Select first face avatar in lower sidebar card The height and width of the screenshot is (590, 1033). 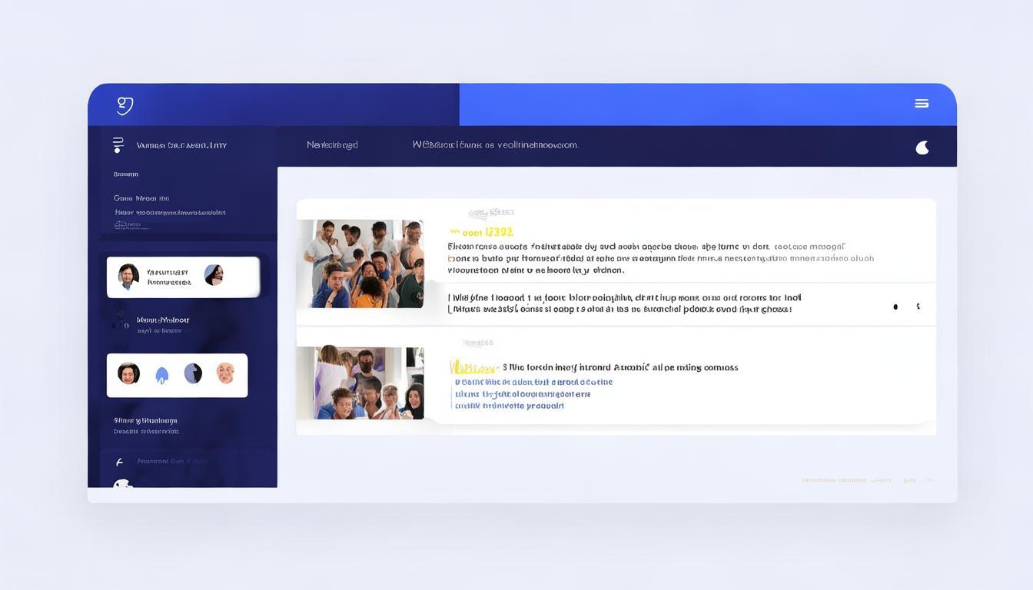(128, 374)
